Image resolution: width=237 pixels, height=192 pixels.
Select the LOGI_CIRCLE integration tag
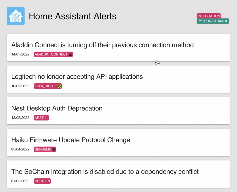point(48,86)
